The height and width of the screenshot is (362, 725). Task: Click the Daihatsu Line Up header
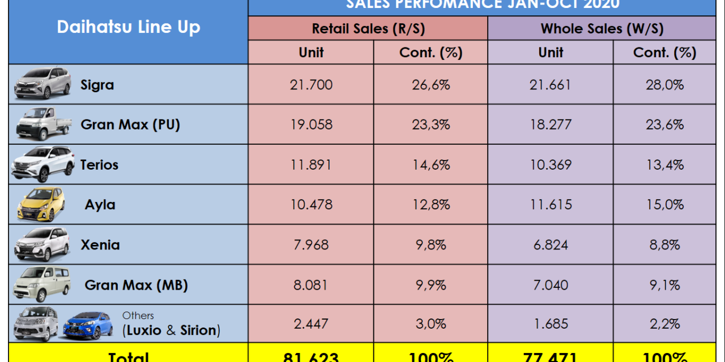129,27
